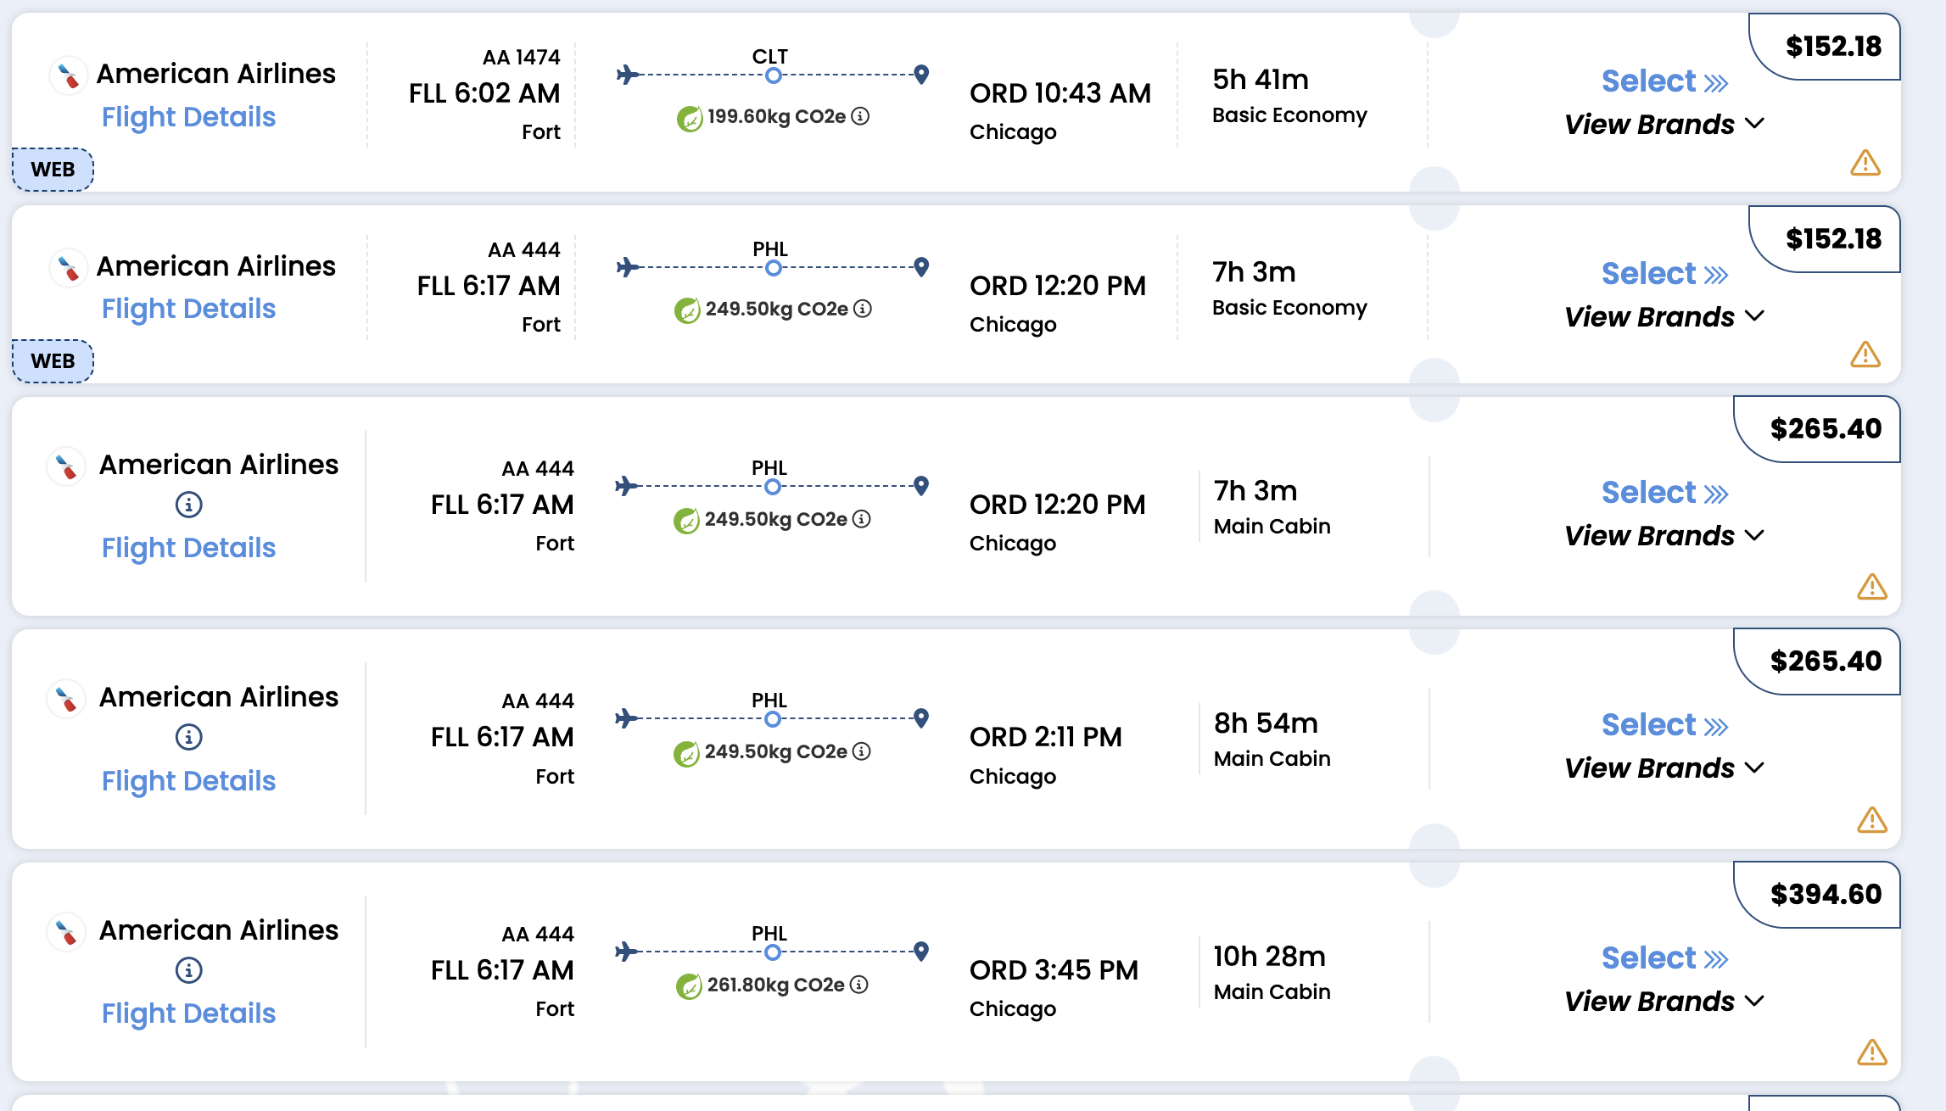
Task: Click American Airlines info icon on $394.60 flight
Action: (x=188, y=969)
